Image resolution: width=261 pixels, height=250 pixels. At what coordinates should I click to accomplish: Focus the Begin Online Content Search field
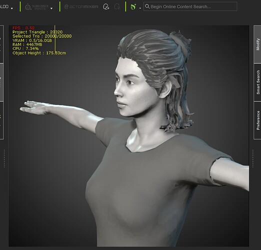[190, 6]
